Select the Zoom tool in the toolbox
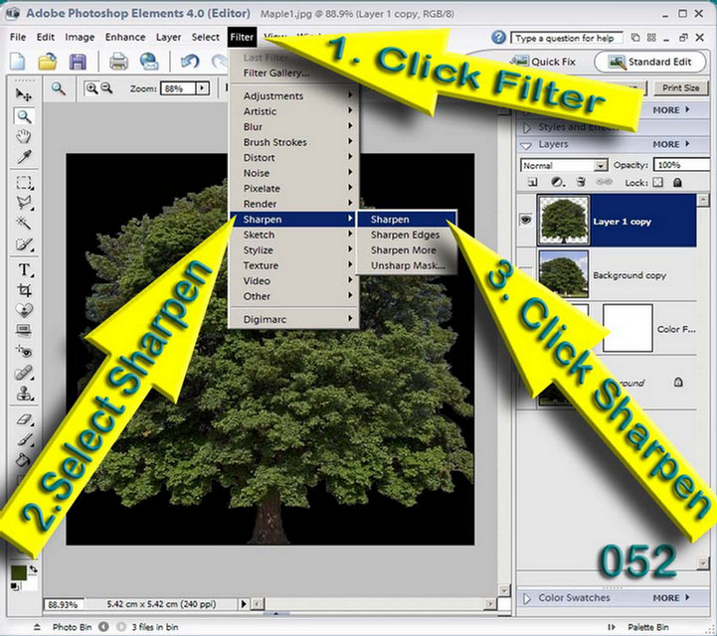 click(x=24, y=116)
